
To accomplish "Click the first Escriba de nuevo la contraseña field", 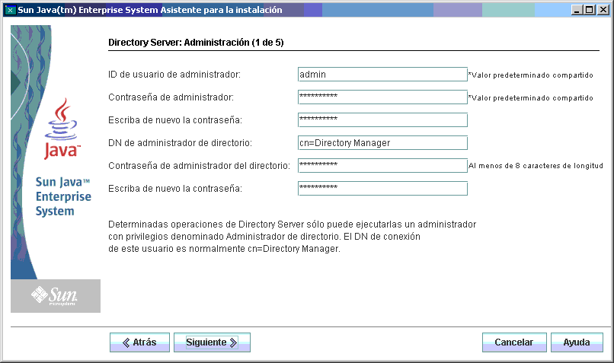I will coord(382,119).
